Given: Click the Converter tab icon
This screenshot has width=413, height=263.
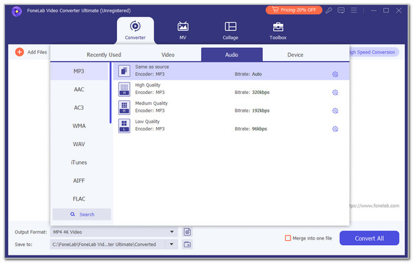Looking at the screenshot, I should tap(135, 26).
